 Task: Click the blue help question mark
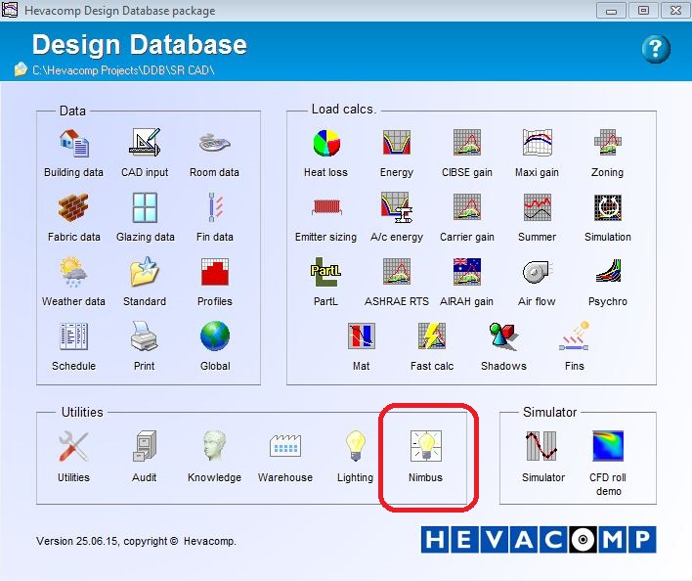click(x=656, y=49)
